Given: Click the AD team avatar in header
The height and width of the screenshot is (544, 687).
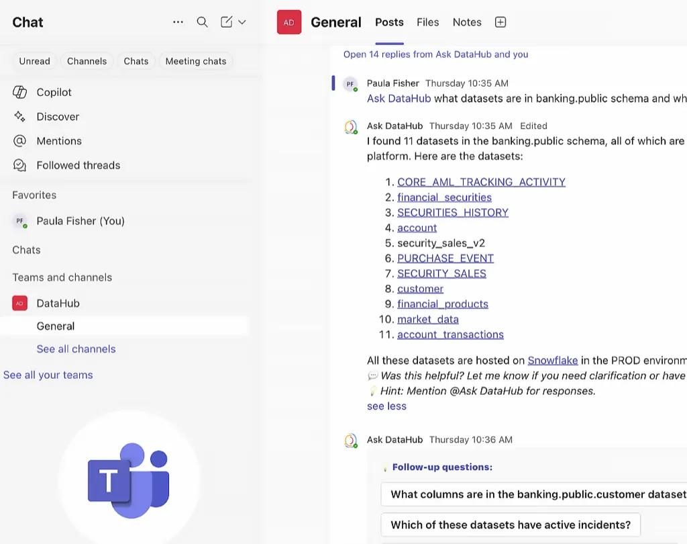Looking at the screenshot, I should coord(289,22).
